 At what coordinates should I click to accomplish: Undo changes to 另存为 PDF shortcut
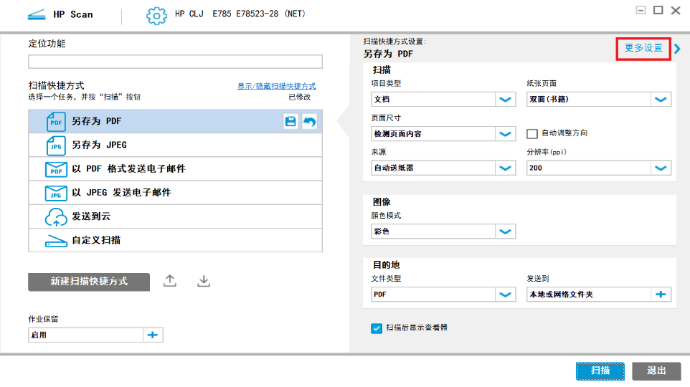(x=309, y=121)
